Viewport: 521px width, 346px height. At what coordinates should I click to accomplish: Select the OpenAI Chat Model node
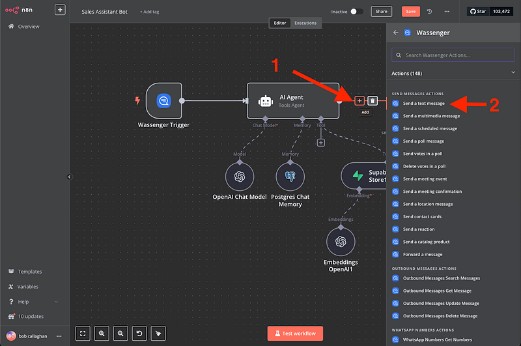click(x=239, y=177)
